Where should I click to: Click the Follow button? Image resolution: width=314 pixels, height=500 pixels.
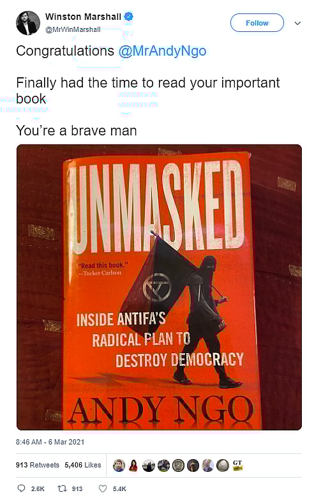[257, 22]
